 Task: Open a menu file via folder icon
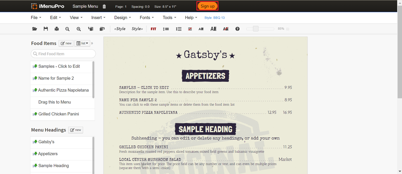(35, 29)
